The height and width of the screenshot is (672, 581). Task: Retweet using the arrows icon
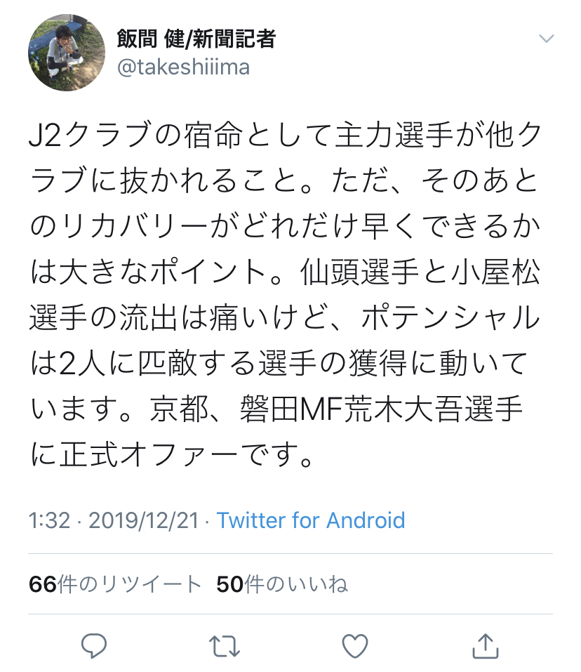point(225,645)
